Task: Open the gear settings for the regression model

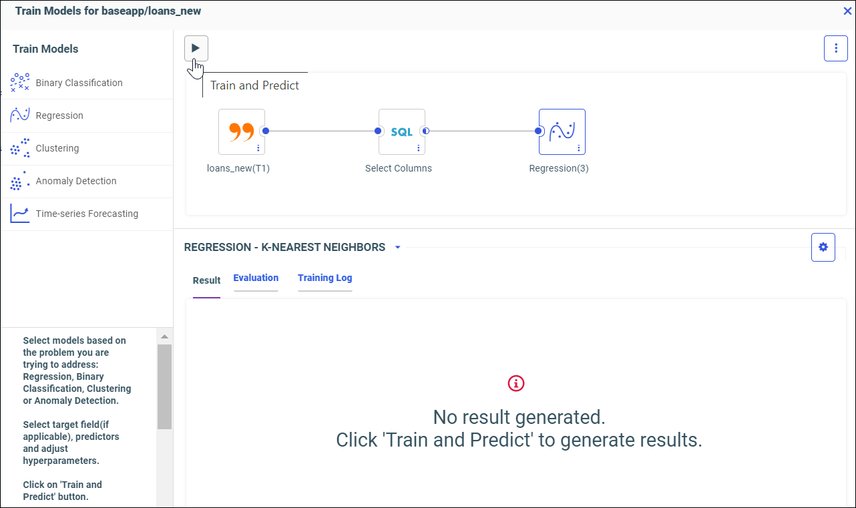Action: [x=823, y=247]
